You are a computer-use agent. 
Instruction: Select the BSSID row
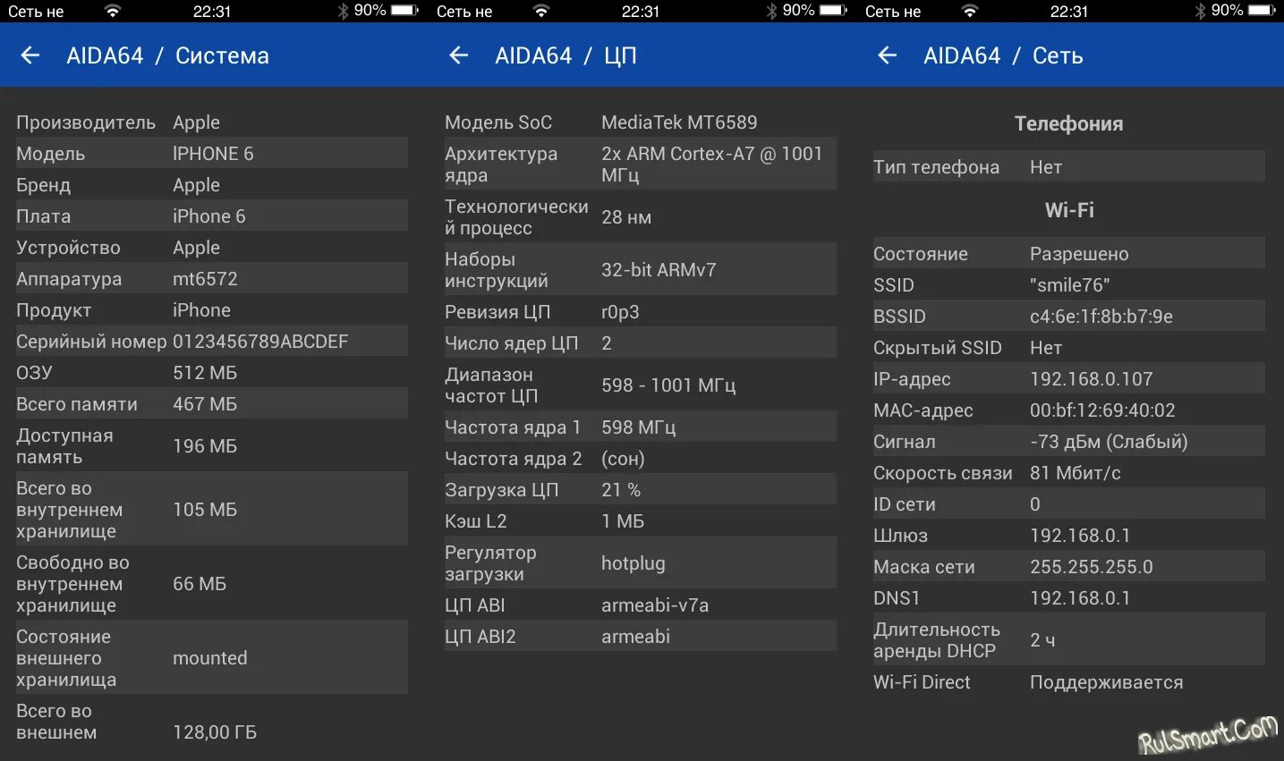[1069, 316]
